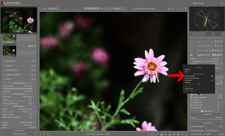Screen dimensions: 225x136
Task: Turn off exposure Object module
Action: 191,55
